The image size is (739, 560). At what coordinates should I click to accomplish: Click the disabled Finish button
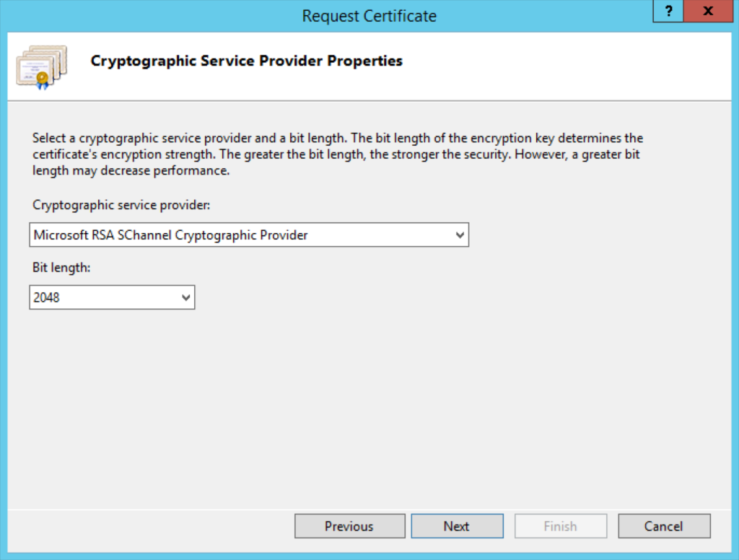[561, 525]
